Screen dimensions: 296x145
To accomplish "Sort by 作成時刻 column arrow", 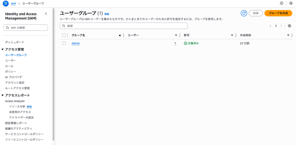I will 288,35.
